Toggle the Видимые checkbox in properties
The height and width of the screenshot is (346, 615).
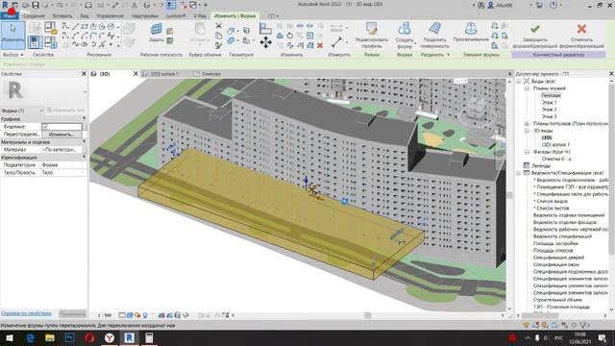coord(45,127)
